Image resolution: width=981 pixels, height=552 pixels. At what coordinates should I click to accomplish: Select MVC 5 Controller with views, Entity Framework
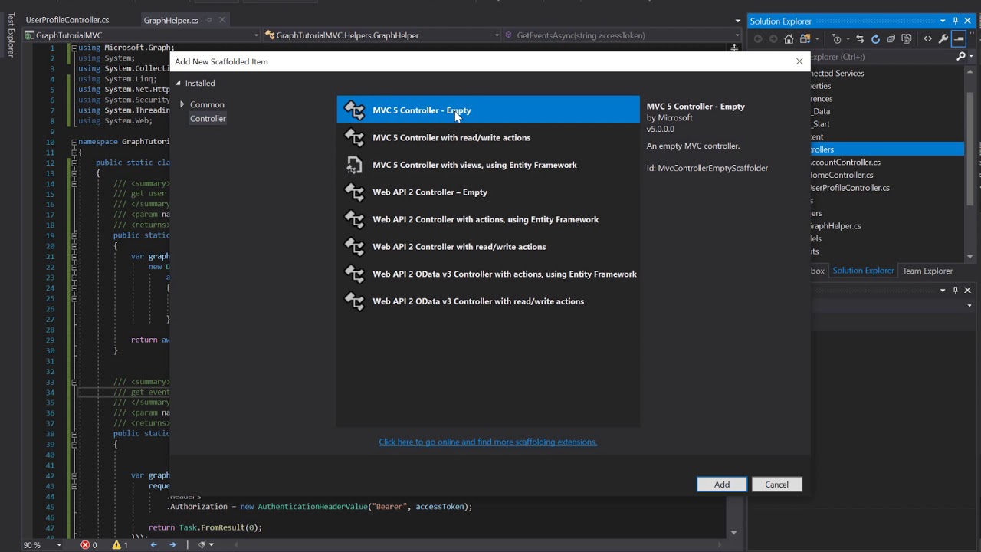coord(488,165)
